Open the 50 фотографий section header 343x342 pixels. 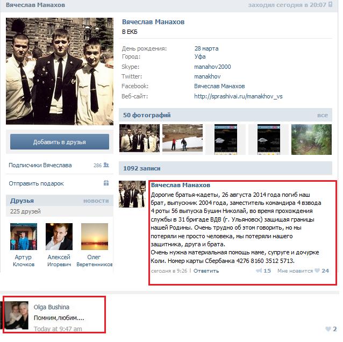[x=147, y=115]
